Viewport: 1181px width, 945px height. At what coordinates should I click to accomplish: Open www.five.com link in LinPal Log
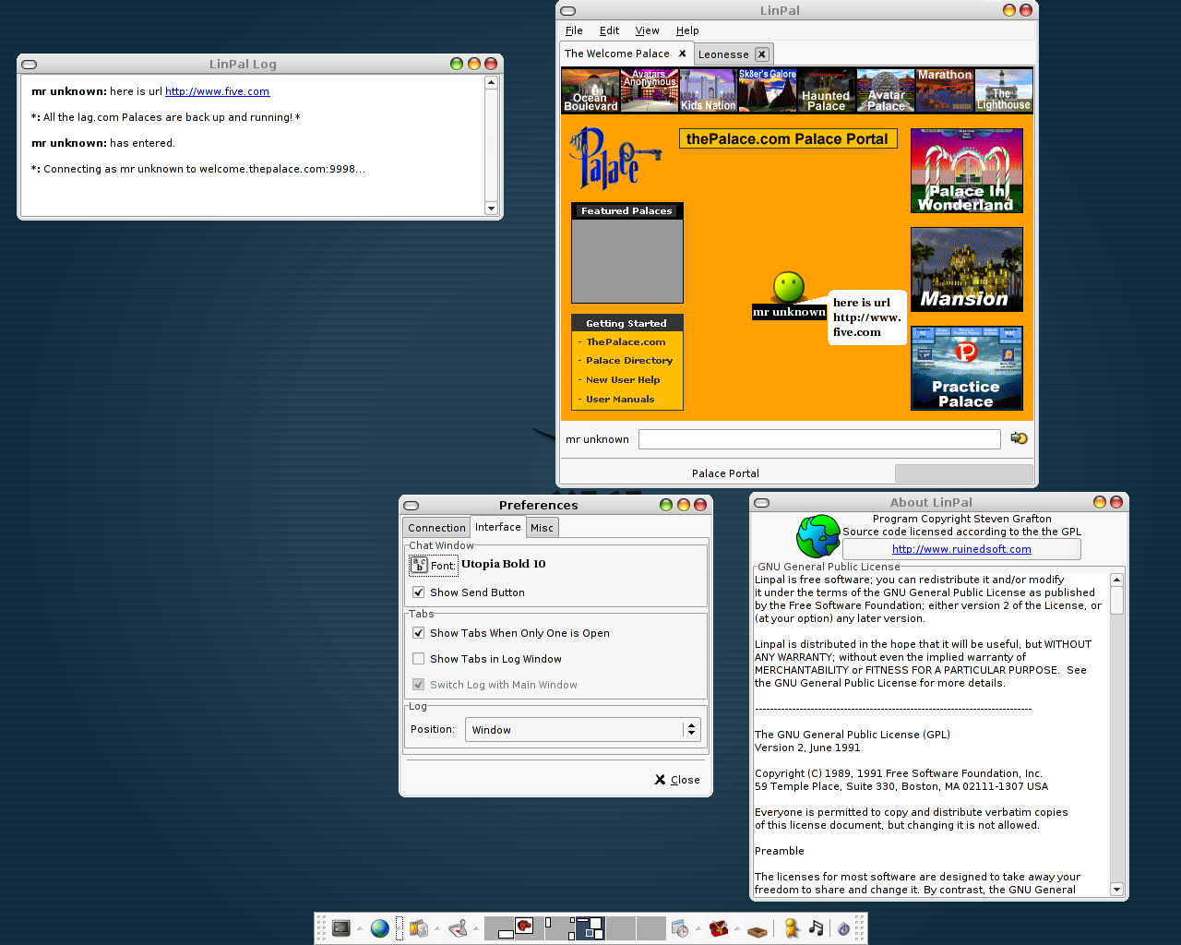(x=218, y=91)
